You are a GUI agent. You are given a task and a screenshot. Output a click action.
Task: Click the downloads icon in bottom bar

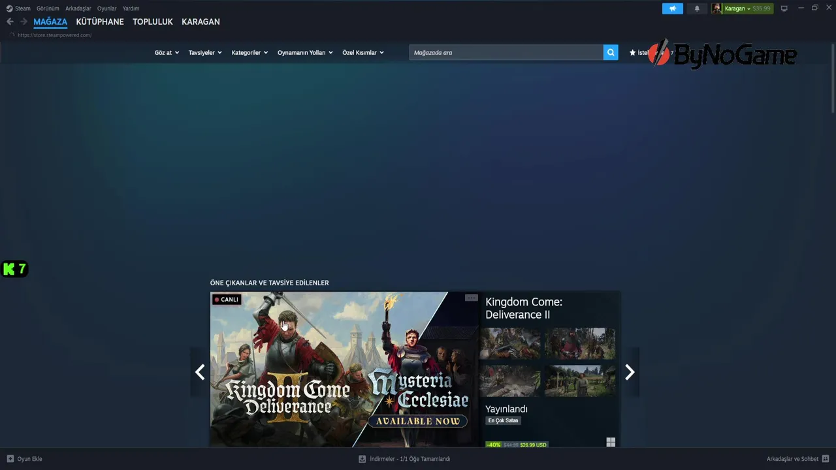pyautogui.click(x=362, y=459)
